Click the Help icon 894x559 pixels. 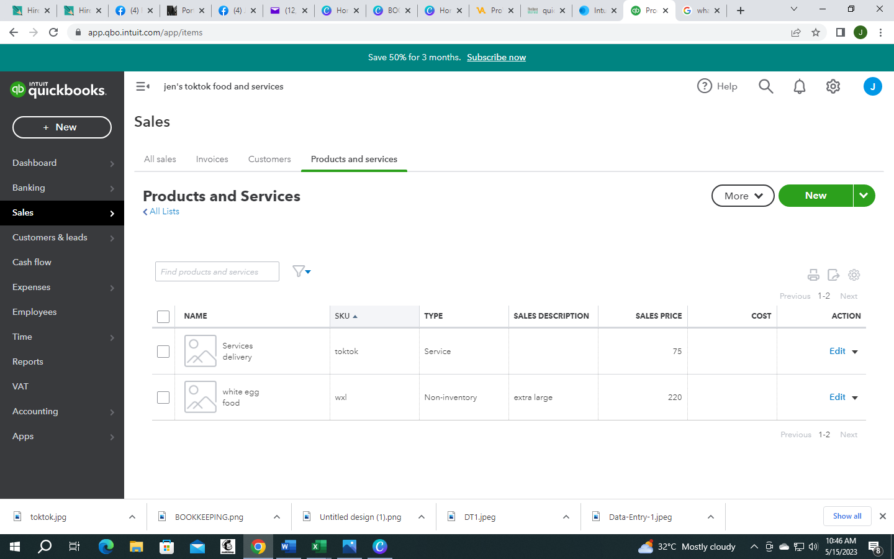(x=704, y=86)
